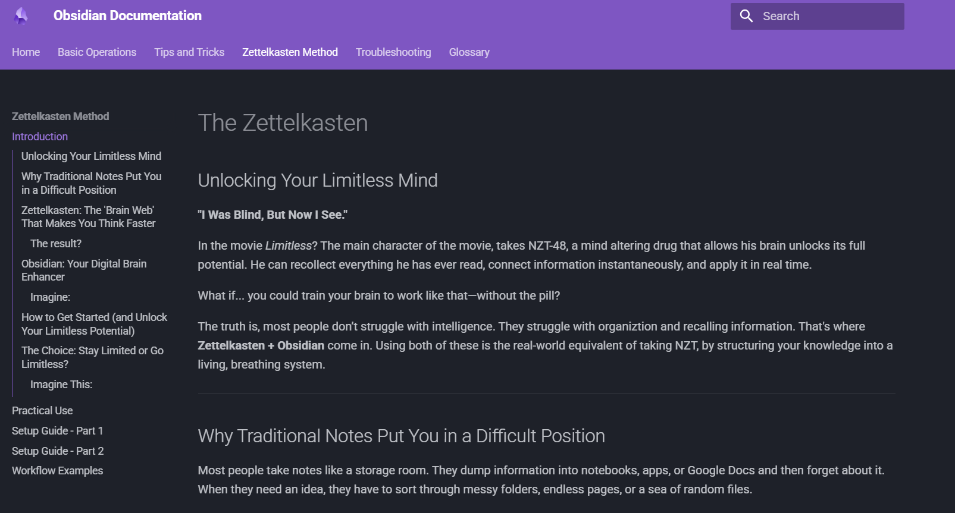
Task: Jump to Imagine: sidebar entry
Action: (x=50, y=297)
